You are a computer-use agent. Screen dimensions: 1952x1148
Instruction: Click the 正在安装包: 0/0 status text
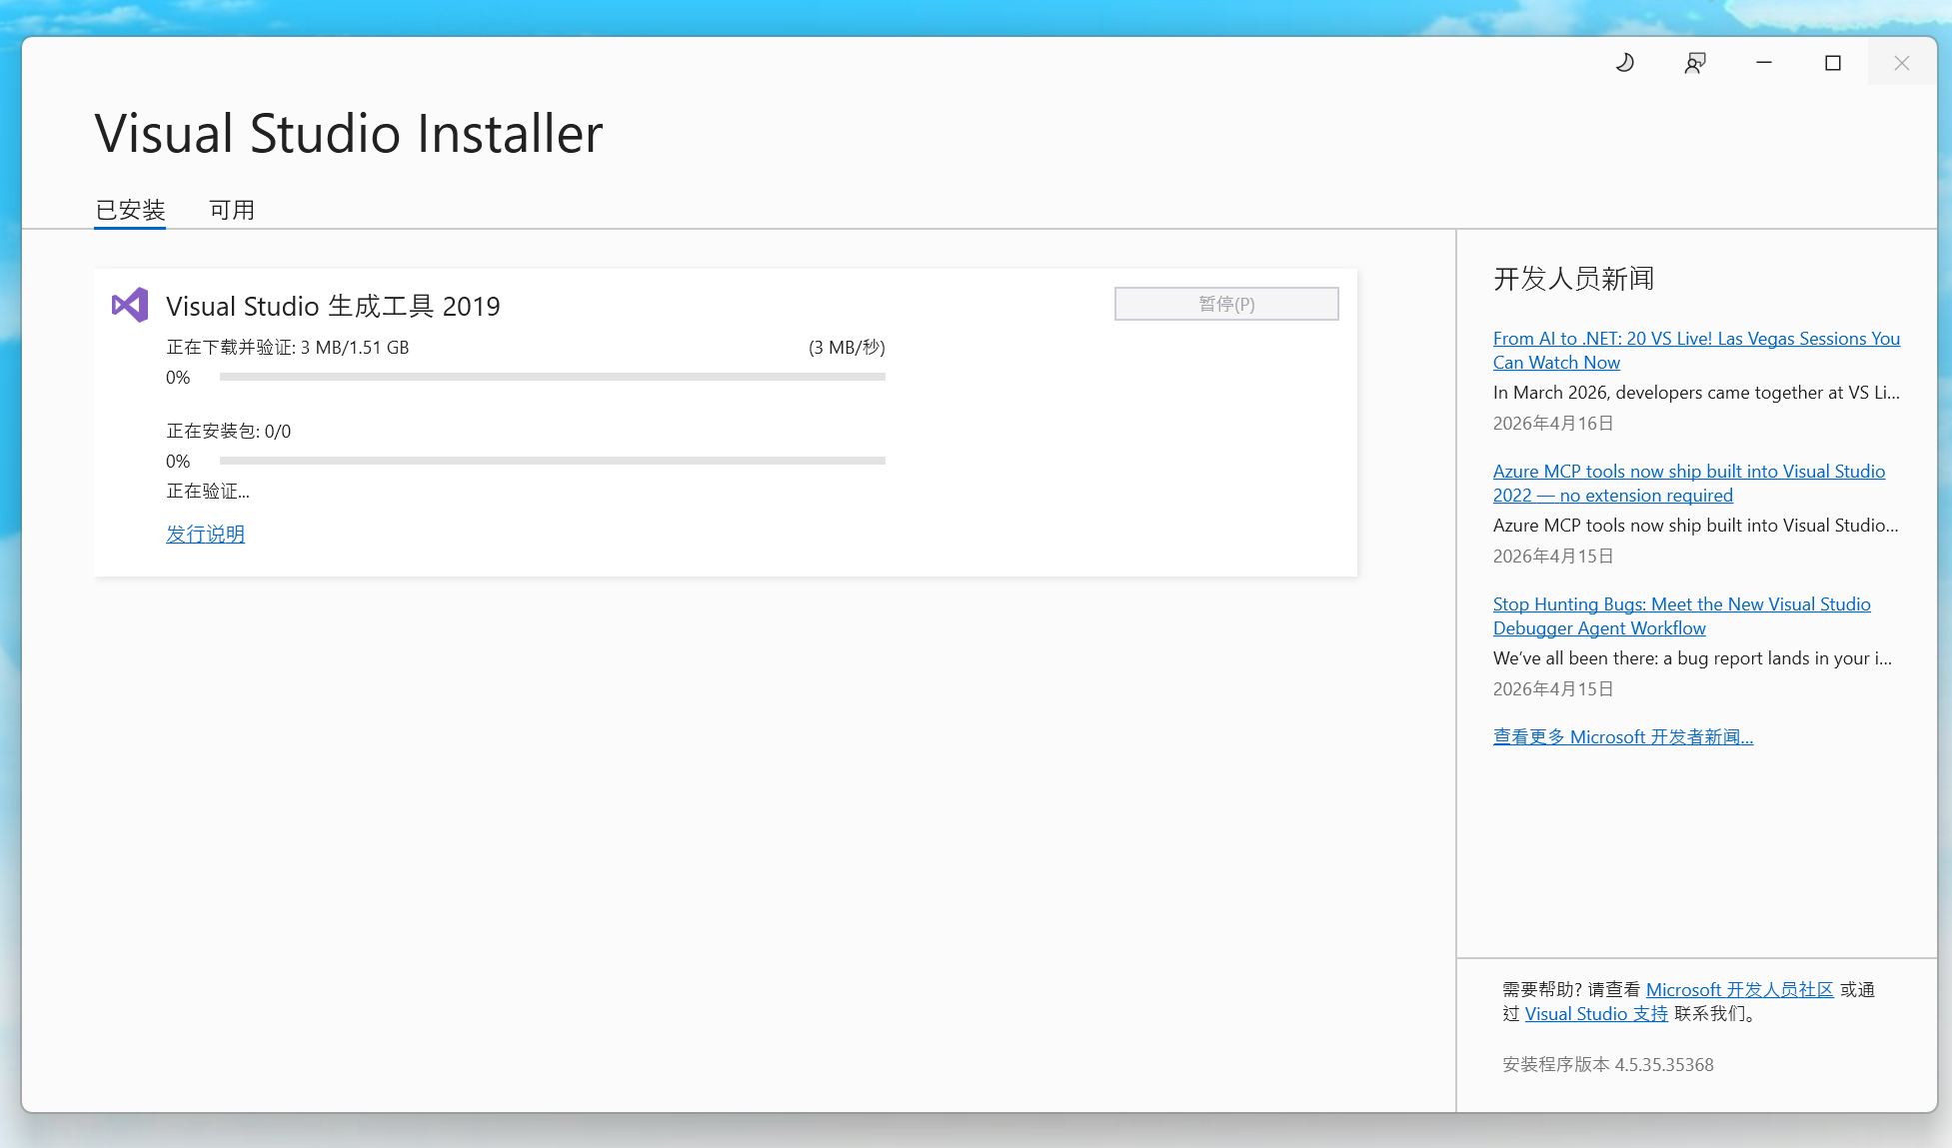[229, 431]
